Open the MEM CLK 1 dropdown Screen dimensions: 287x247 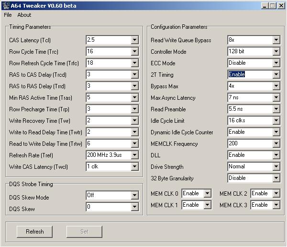click(208, 205)
